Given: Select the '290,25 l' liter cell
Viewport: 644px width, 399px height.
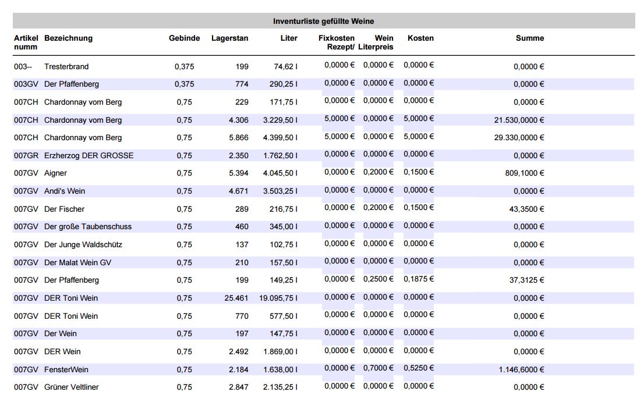Looking at the screenshot, I should coord(284,84).
